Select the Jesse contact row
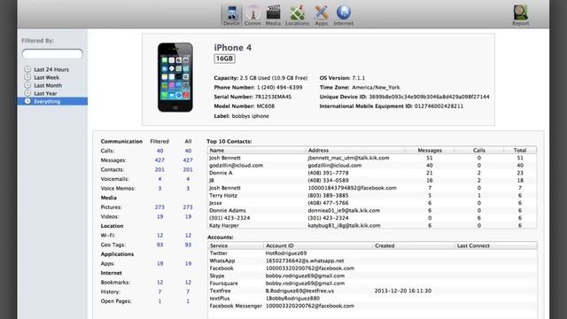Screen dimensions: 567x319 click(372, 203)
